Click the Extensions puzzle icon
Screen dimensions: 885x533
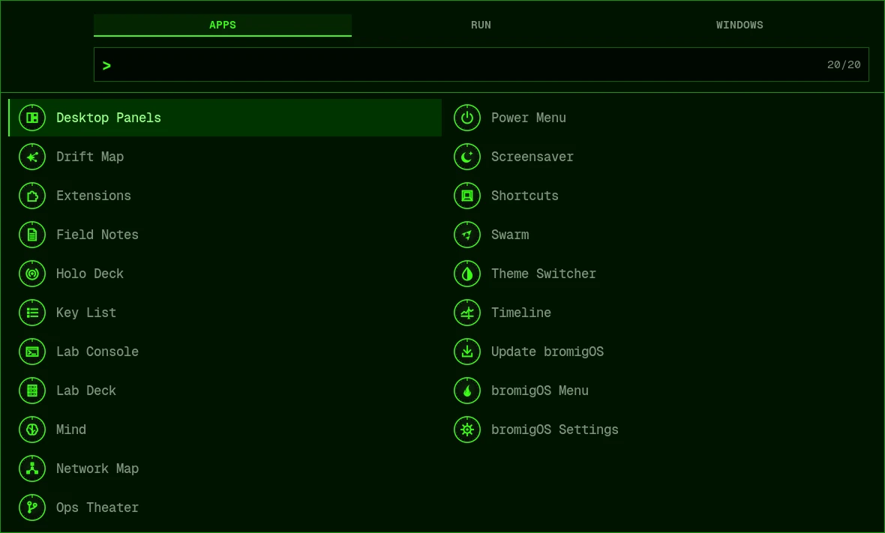(32, 196)
